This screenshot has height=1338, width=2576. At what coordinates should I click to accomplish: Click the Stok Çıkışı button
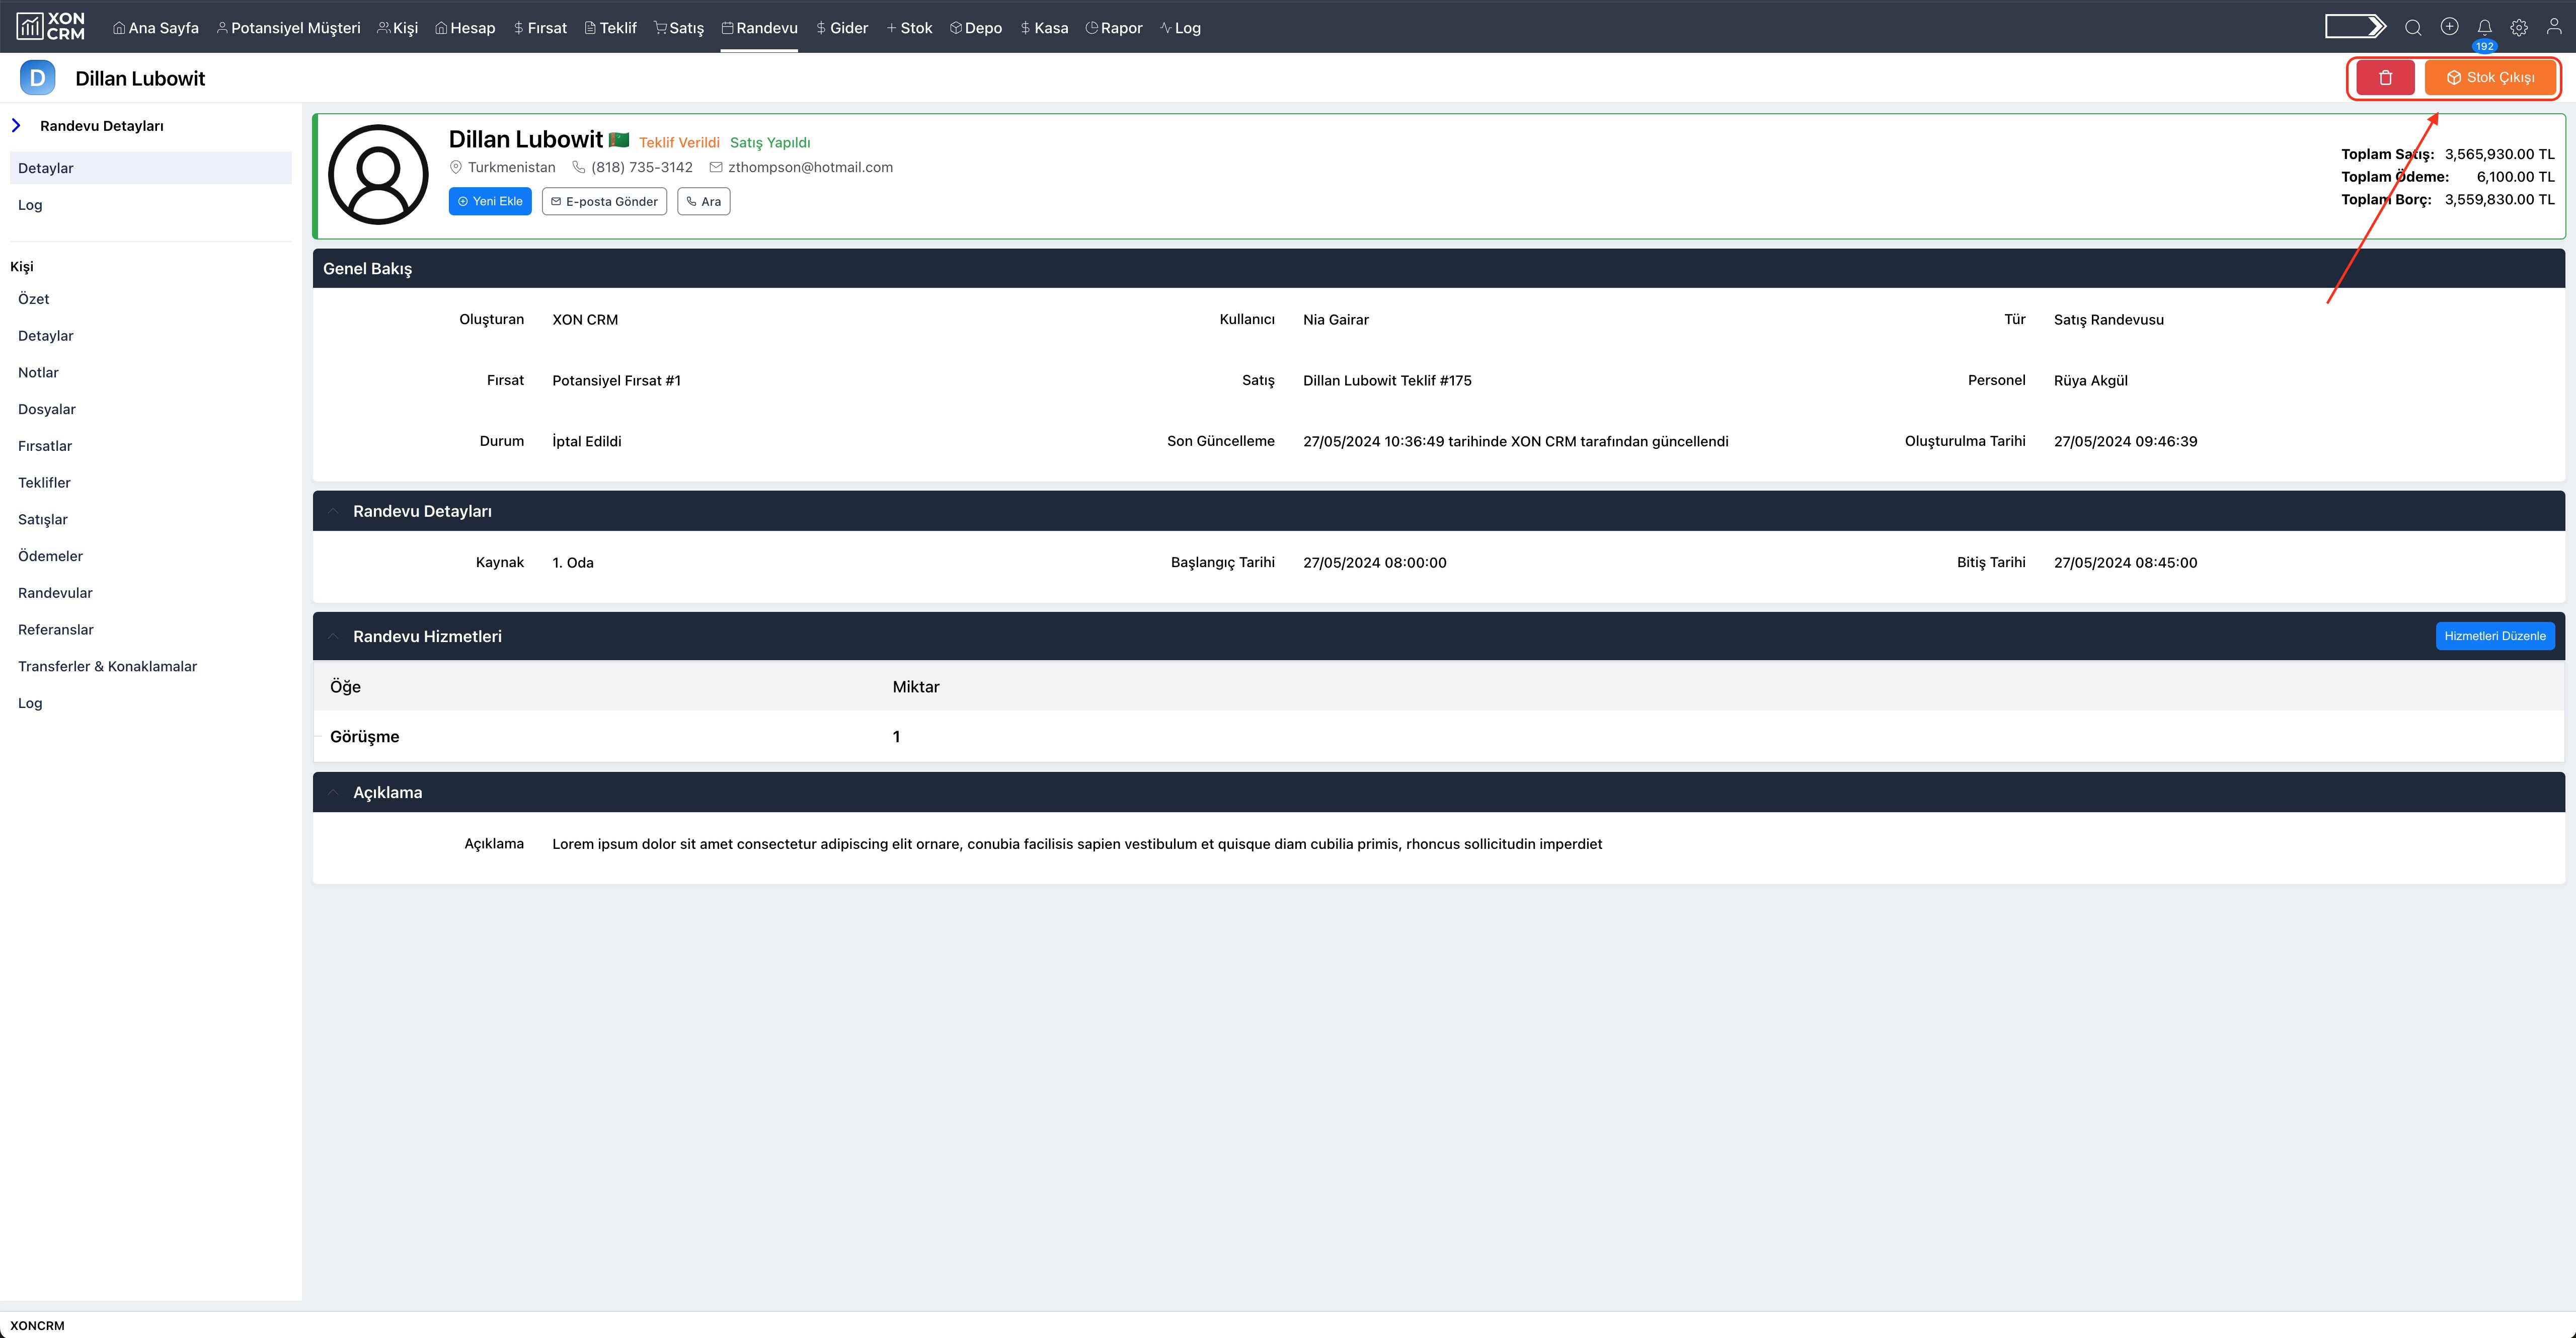(x=2490, y=77)
